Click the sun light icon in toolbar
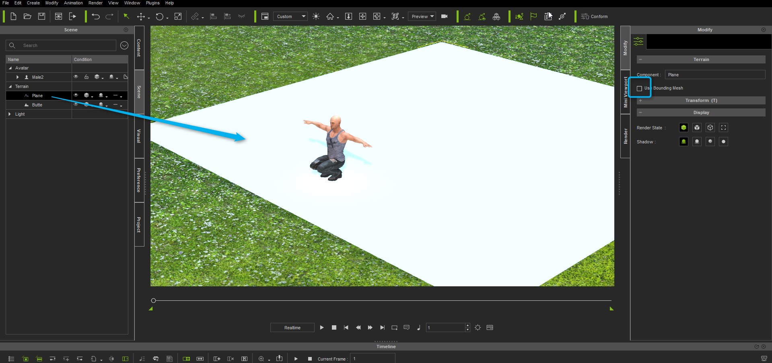Screen dimensions: 772x363 [316, 16]
